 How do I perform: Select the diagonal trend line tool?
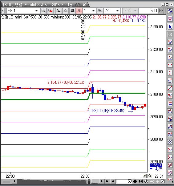[170, 88]
